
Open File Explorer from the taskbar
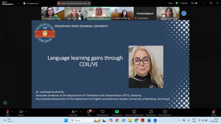tap(130, 120)
